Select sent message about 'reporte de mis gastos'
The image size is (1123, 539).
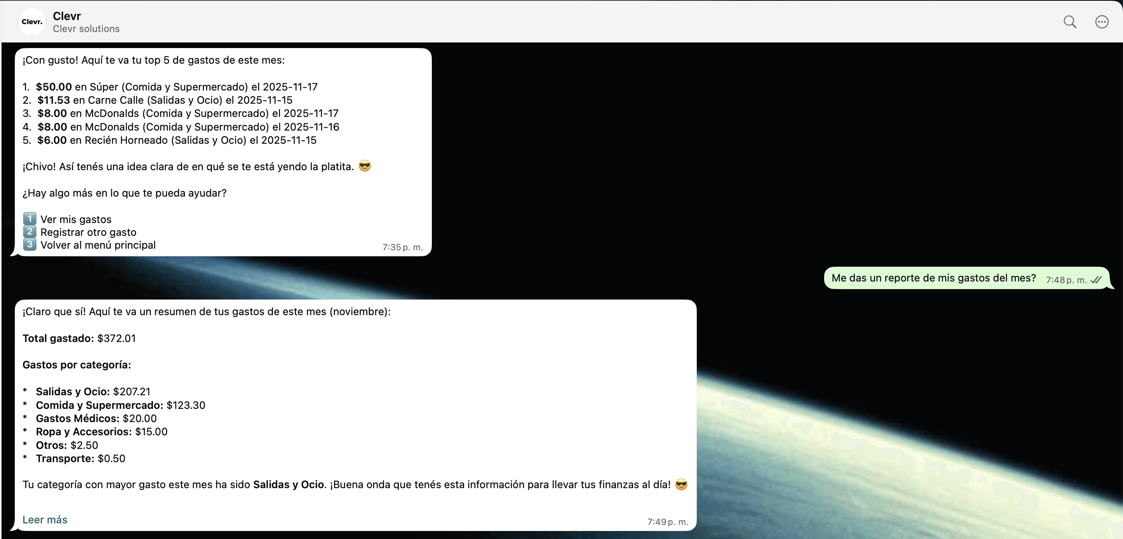click(933, 278)
